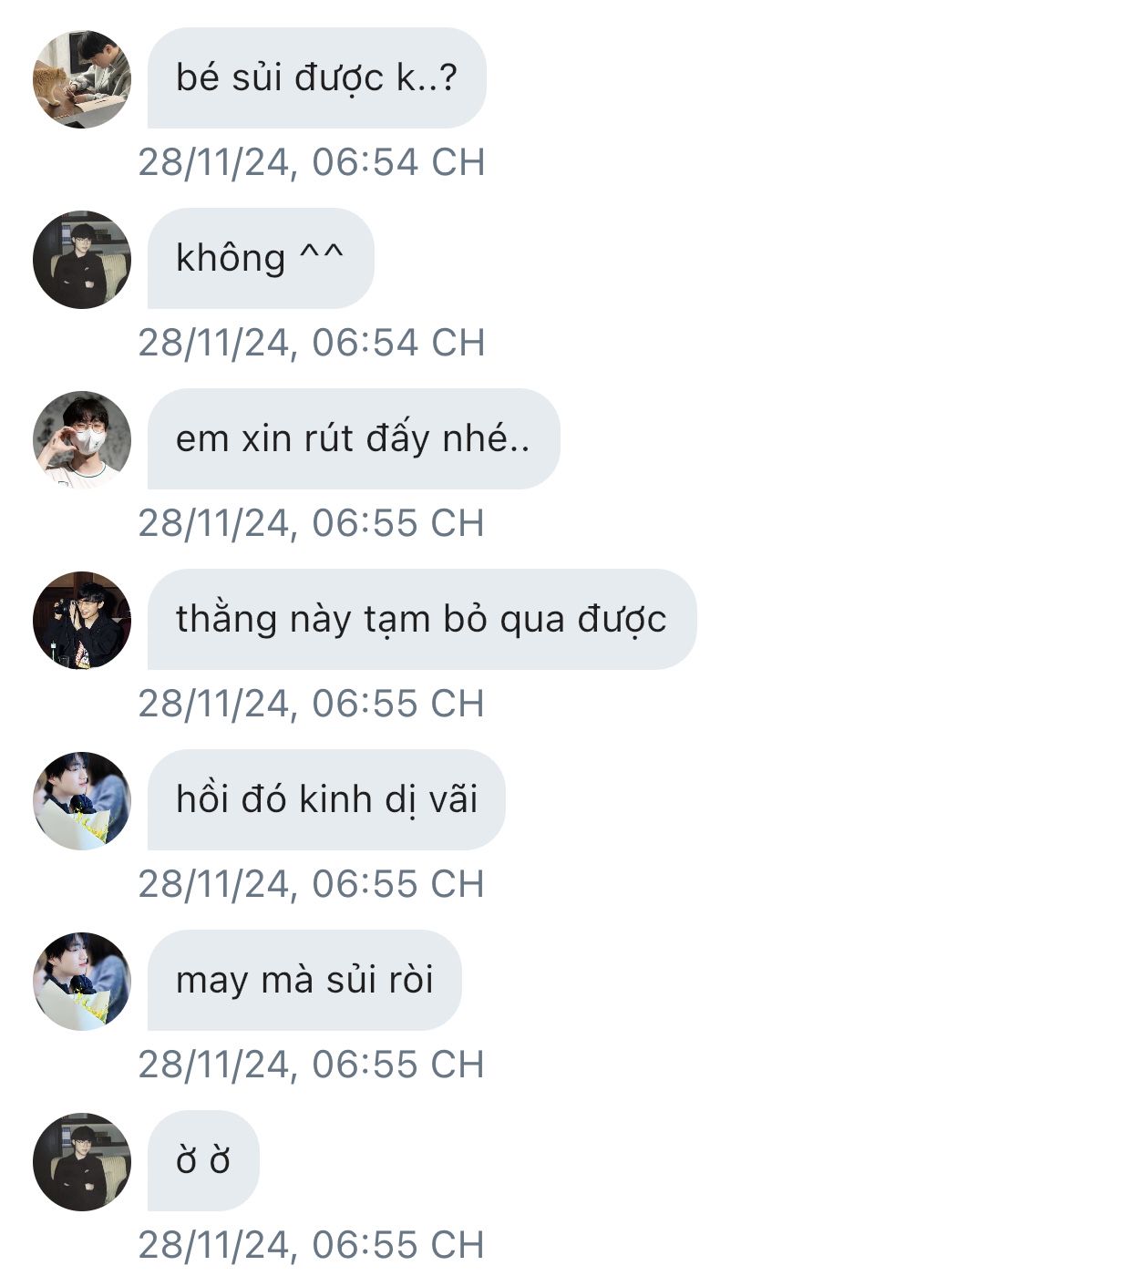Open the avatar beside 'ờ ờ' message
1132x1276 pixels.
82,1162
